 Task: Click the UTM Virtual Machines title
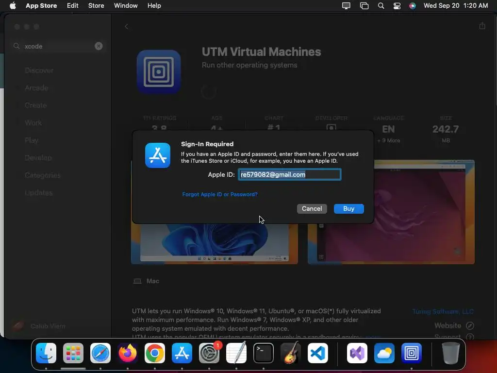pos(262,51)
